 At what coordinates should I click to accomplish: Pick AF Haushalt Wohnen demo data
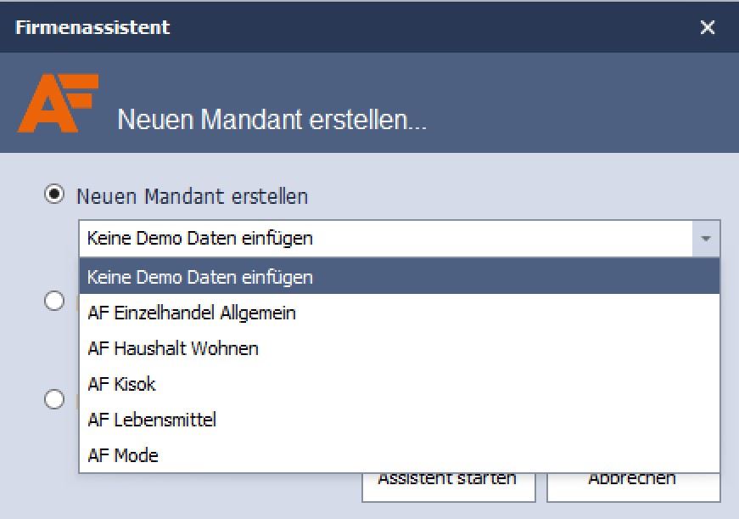399,348
